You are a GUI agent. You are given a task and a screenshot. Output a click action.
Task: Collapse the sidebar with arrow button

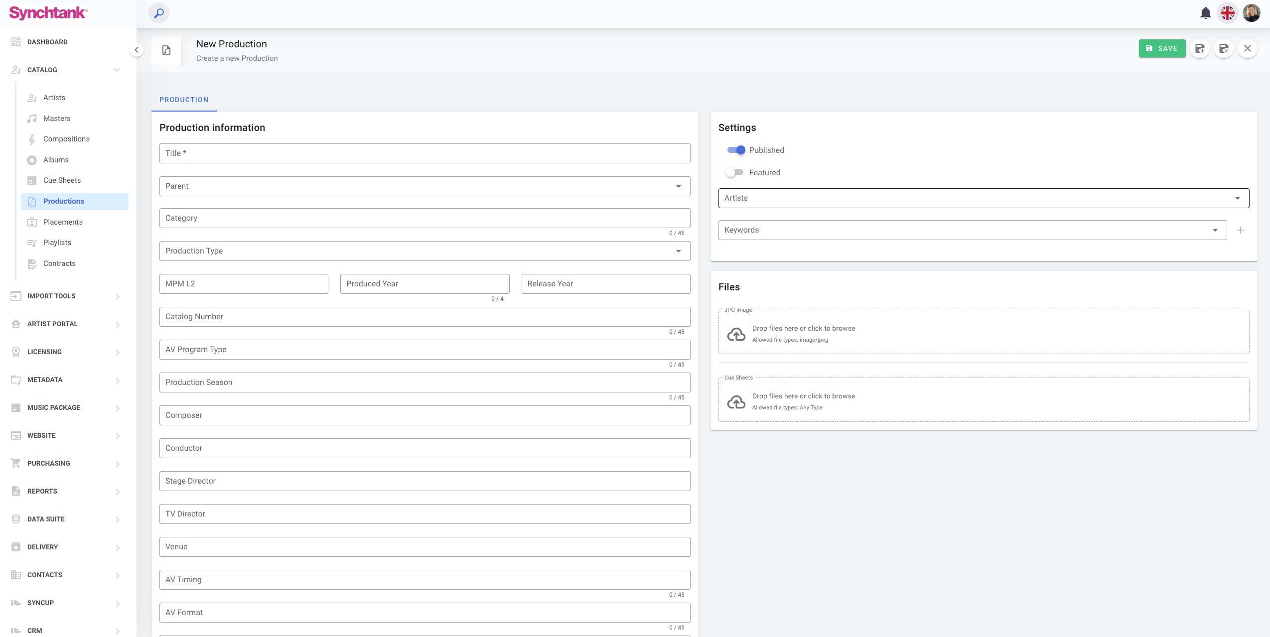pos(137,50)
